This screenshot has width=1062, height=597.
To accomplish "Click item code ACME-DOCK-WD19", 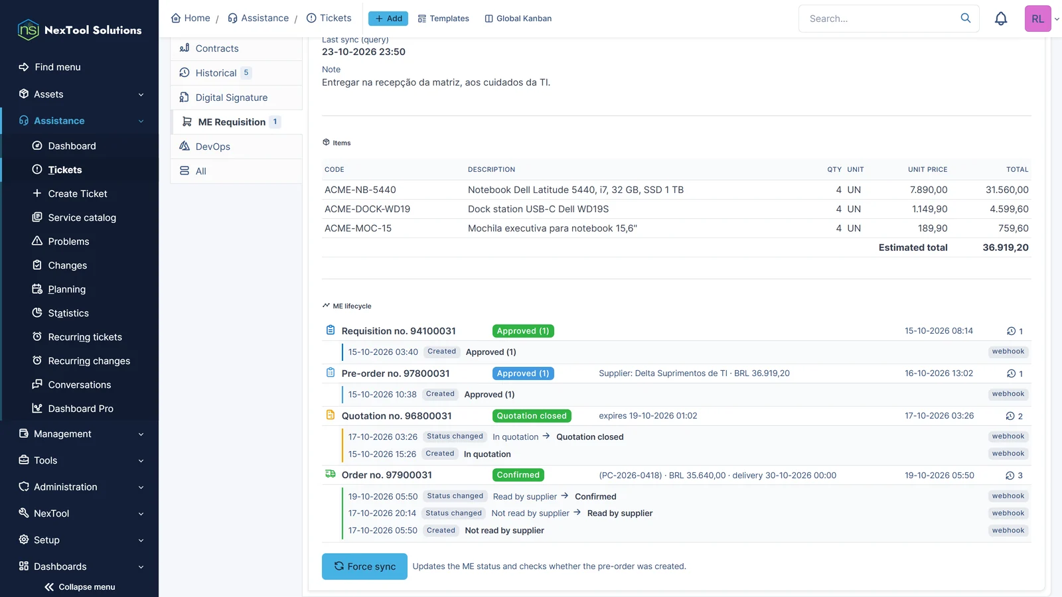I will pyautogui.click(x=367, y=209).
